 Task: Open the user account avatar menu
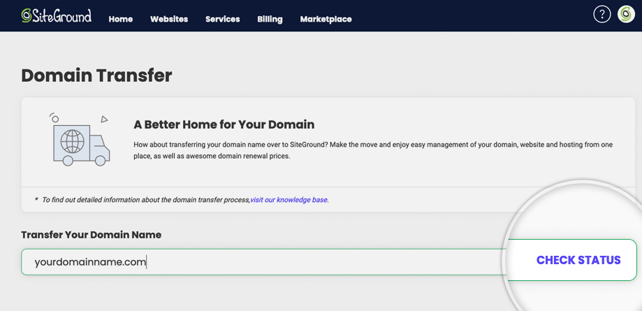coord(626,15)
